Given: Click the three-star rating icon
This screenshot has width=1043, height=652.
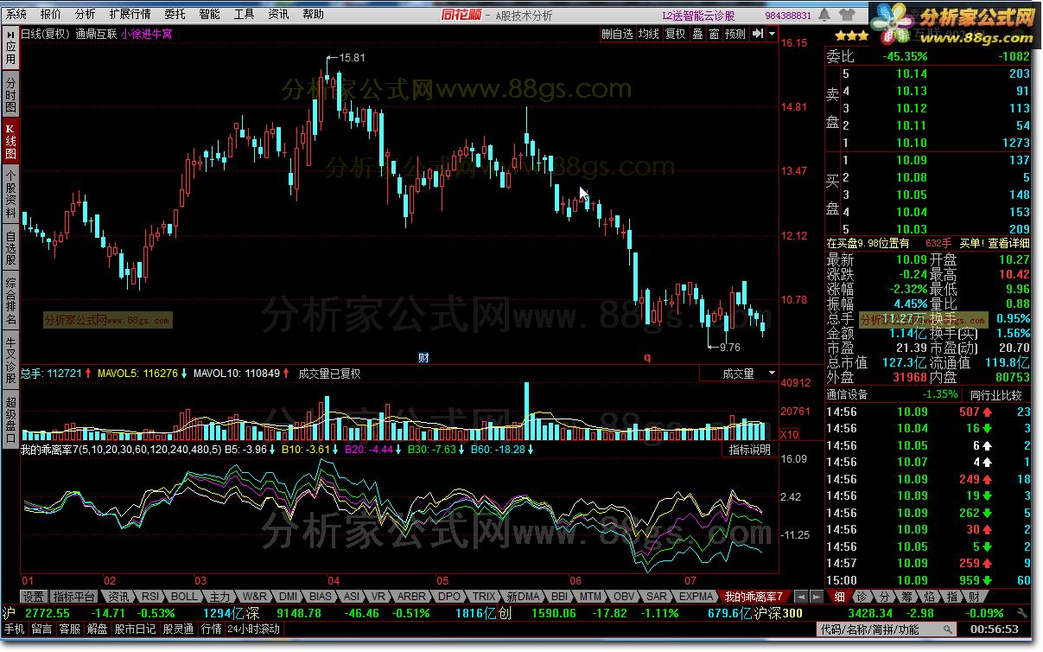Looking at the screenshot, I should tap(852, 36).
